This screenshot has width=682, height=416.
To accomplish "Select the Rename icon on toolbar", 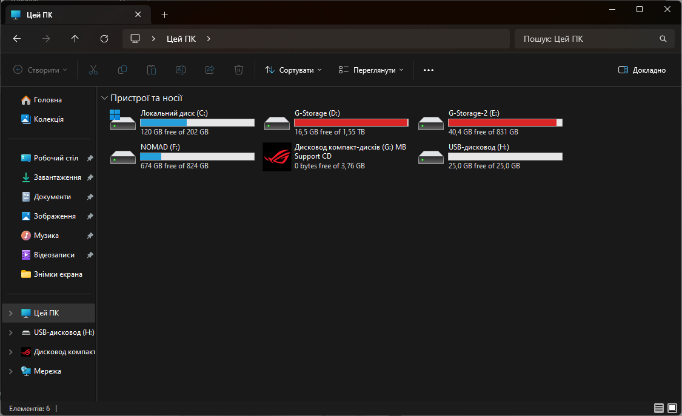I will tap(181, 70).
